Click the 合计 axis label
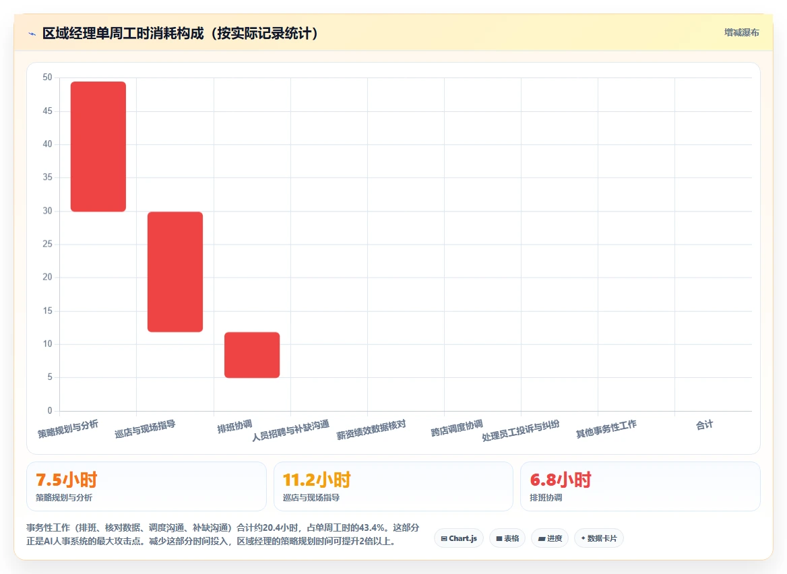The image size is (787, 574). tap(704, 425)
